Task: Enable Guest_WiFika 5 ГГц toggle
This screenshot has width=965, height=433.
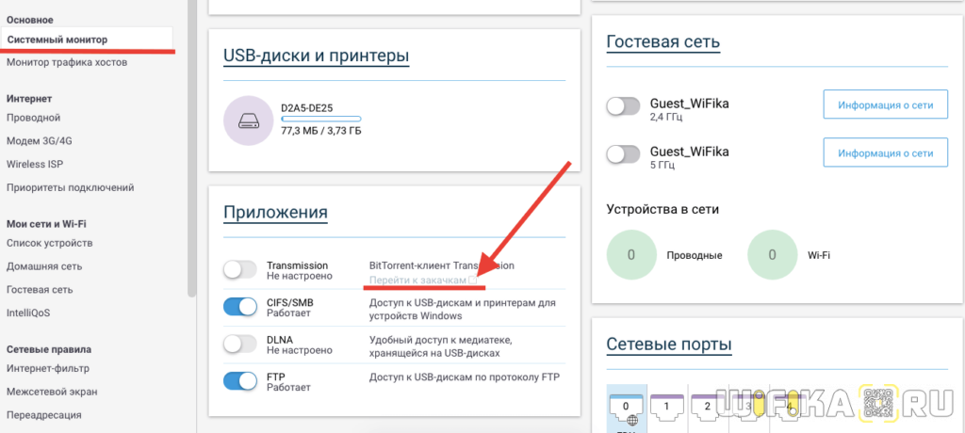Action: point(623,153)
